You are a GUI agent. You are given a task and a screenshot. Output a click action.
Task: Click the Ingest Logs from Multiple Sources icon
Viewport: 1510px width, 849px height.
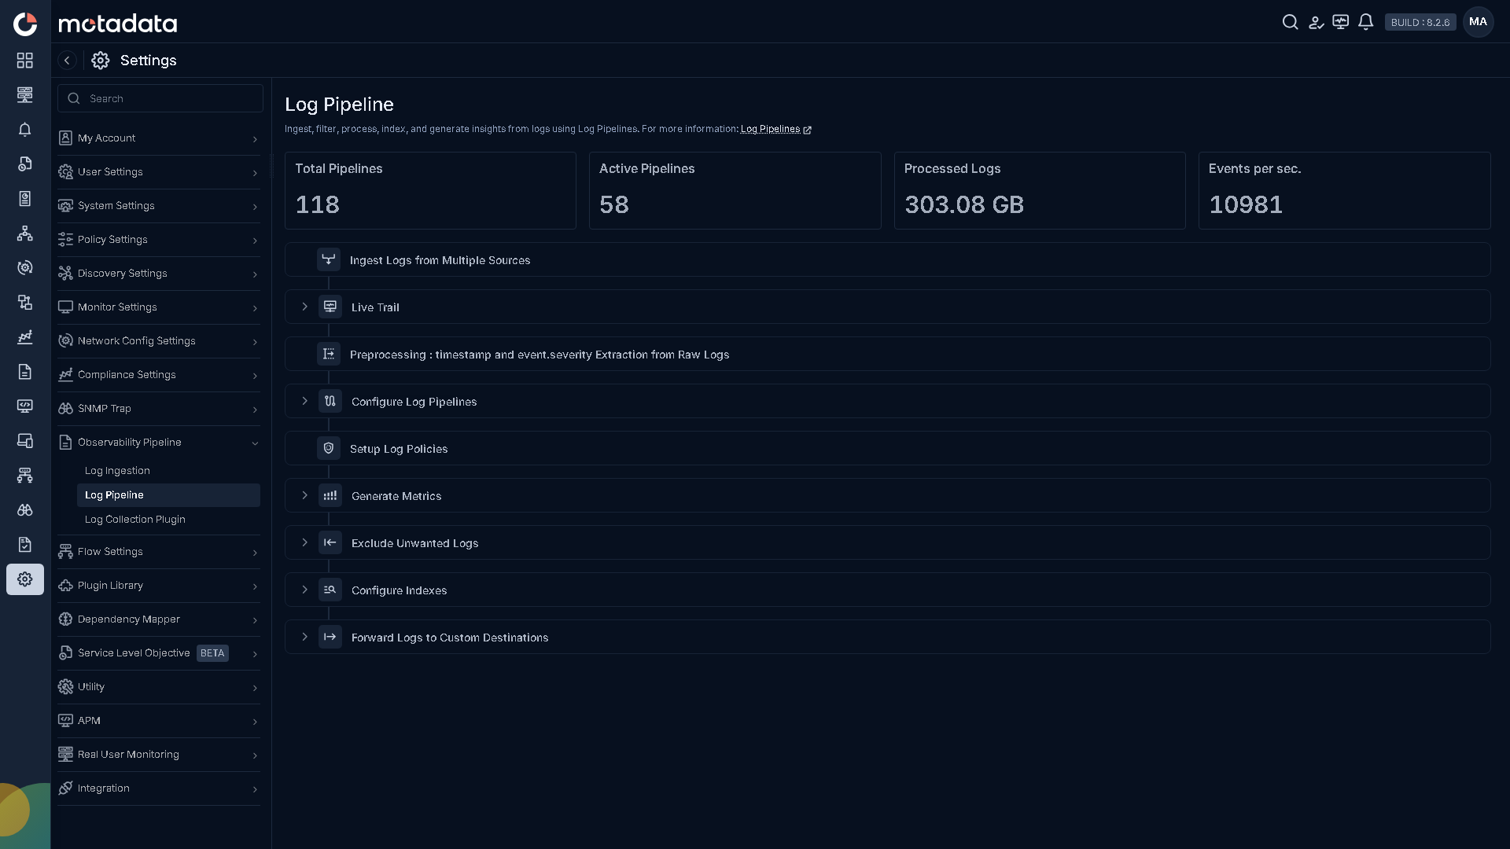coord(329,259)
